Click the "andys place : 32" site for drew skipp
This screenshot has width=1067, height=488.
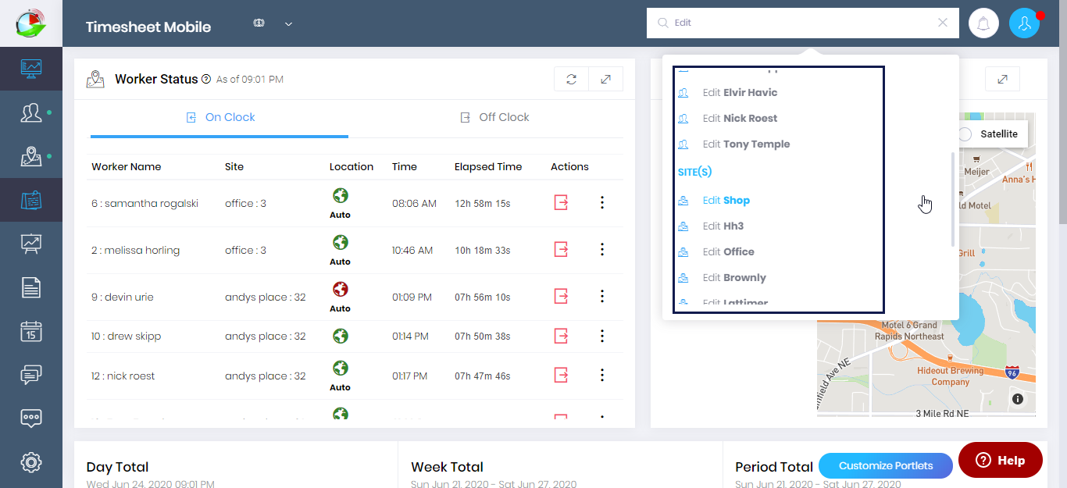266,336
